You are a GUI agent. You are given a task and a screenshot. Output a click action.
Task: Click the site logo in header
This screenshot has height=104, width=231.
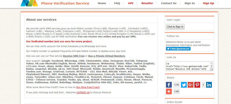coord(29,3)
